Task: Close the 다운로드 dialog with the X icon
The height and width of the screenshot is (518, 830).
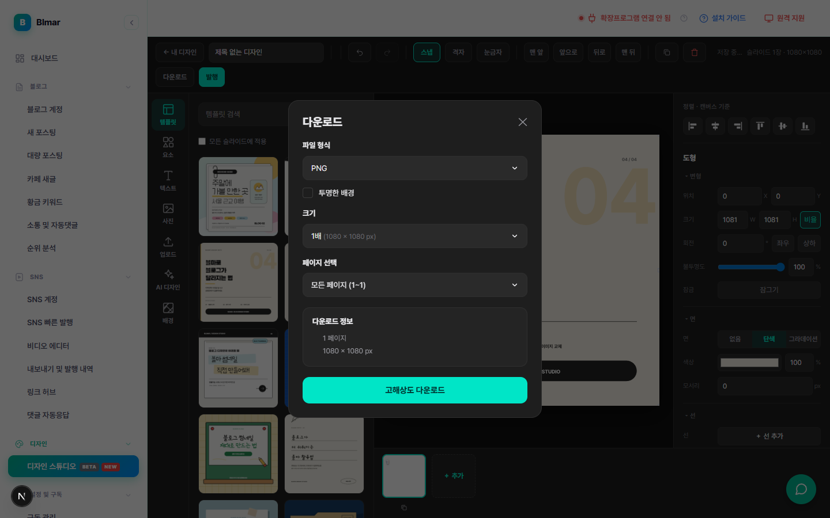Action: pos(522,122)
